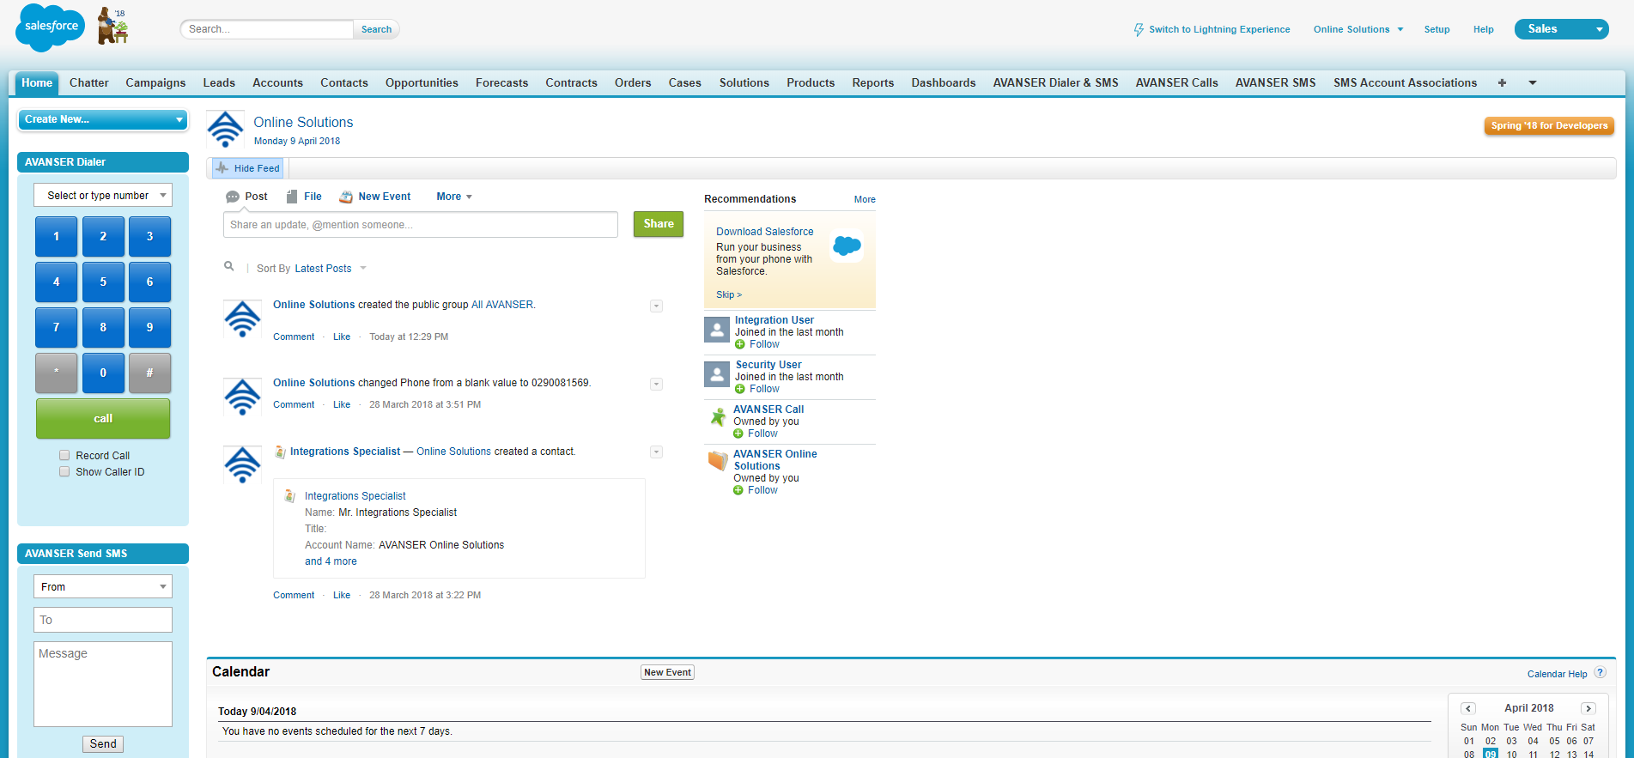
Task: Click the 'and 4 more' link
Action: 331,561
